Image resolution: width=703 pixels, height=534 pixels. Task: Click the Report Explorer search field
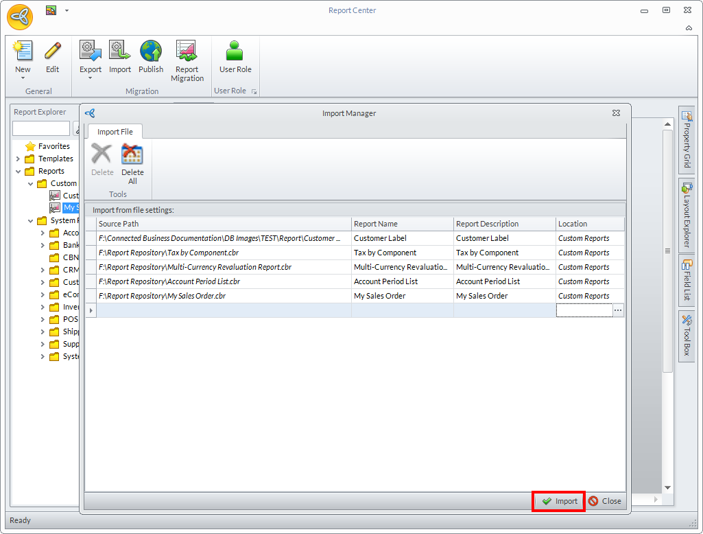[x=41, y=128]
